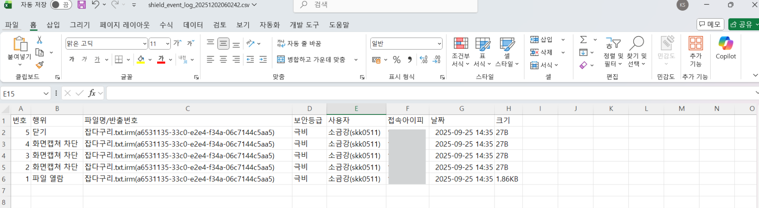Screen dimensions: 759x208
Task: Click the Format Painter brush icon
Action: point(39,65)
